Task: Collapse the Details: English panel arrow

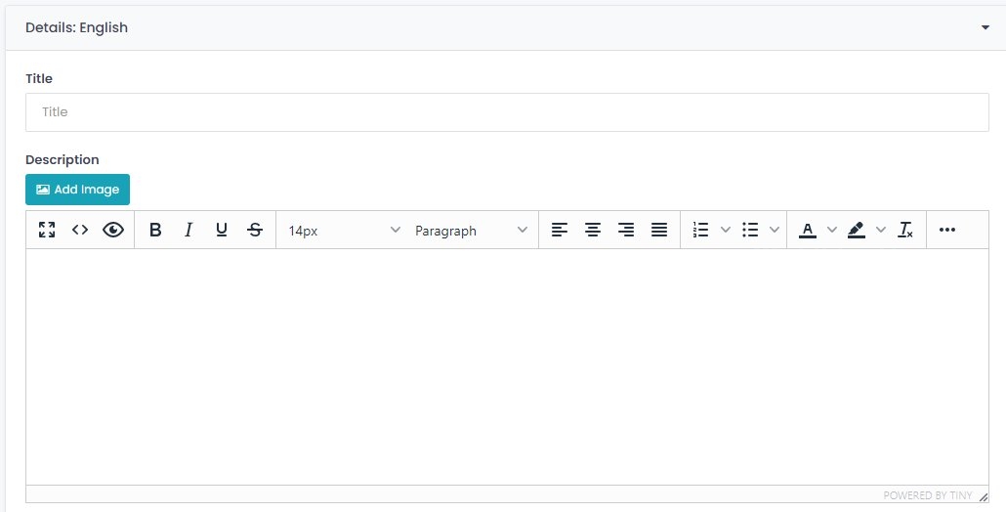Action: 985,27
